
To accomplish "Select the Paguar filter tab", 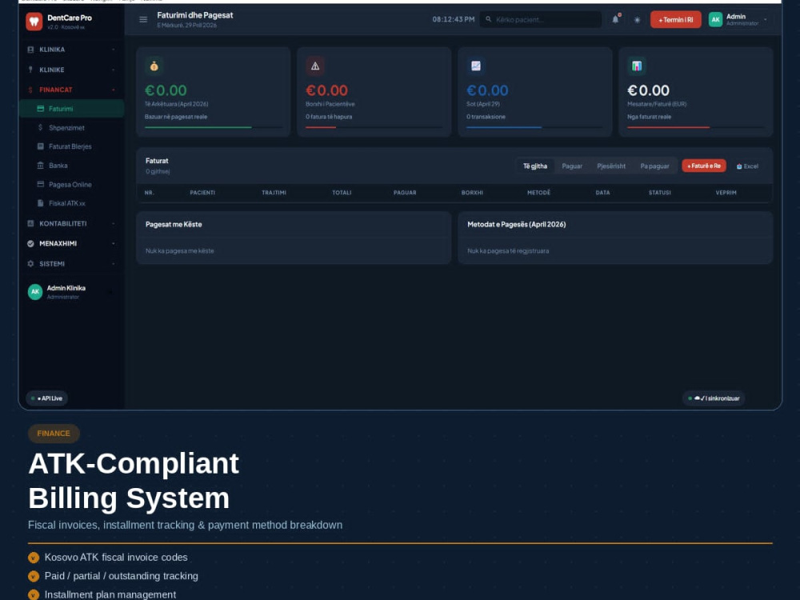I will click(572, 166).
